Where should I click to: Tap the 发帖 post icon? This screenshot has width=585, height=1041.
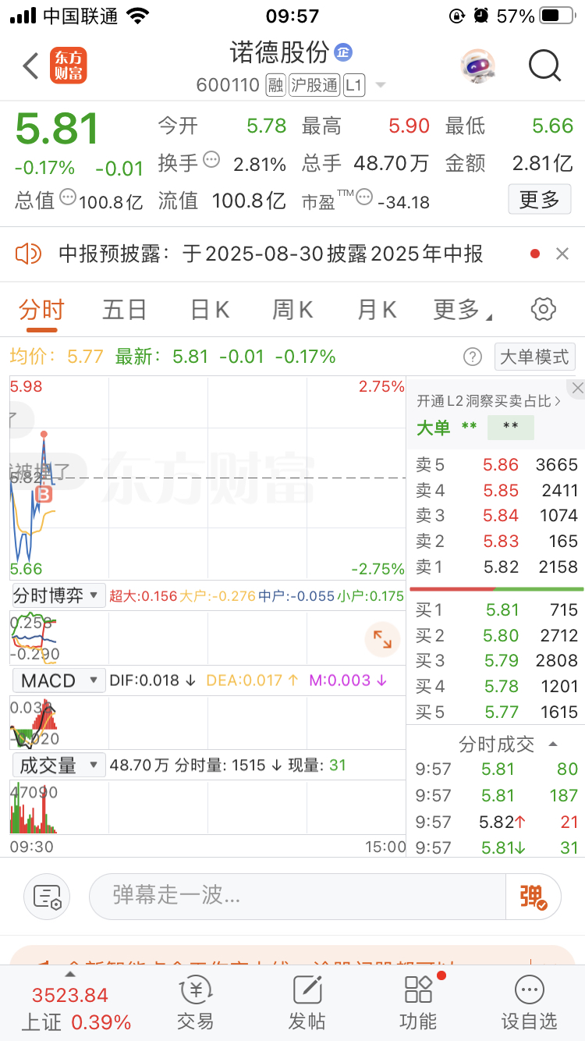coord(307,1003)
